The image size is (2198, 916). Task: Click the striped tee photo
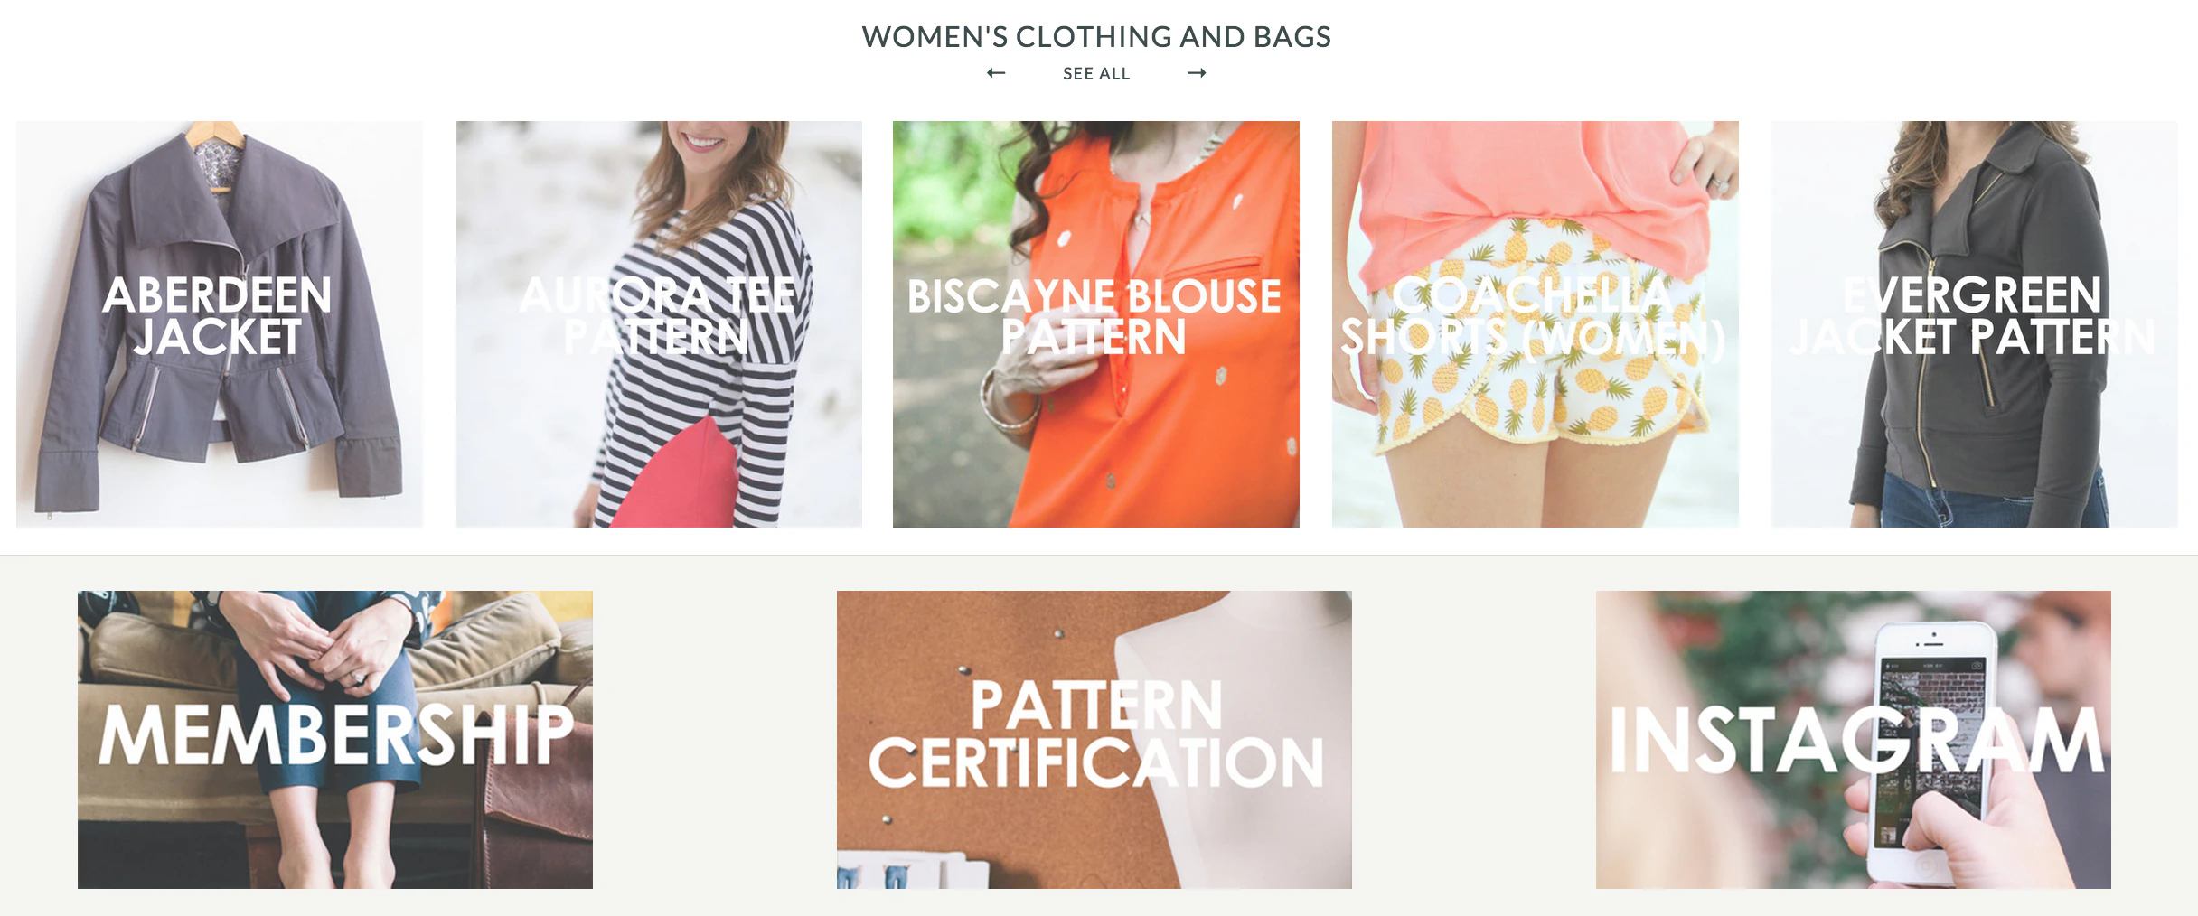pyautogui.click(x=659, y=324)
